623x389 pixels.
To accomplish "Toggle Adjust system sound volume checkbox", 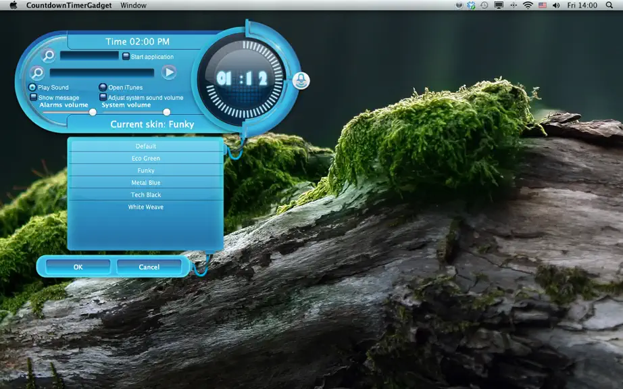I will tap(103, 97).
